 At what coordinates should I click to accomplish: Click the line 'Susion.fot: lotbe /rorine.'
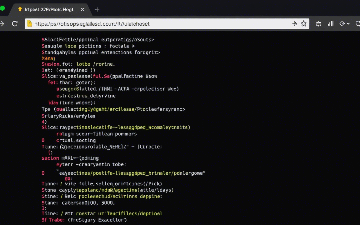(x=78, y=64)
